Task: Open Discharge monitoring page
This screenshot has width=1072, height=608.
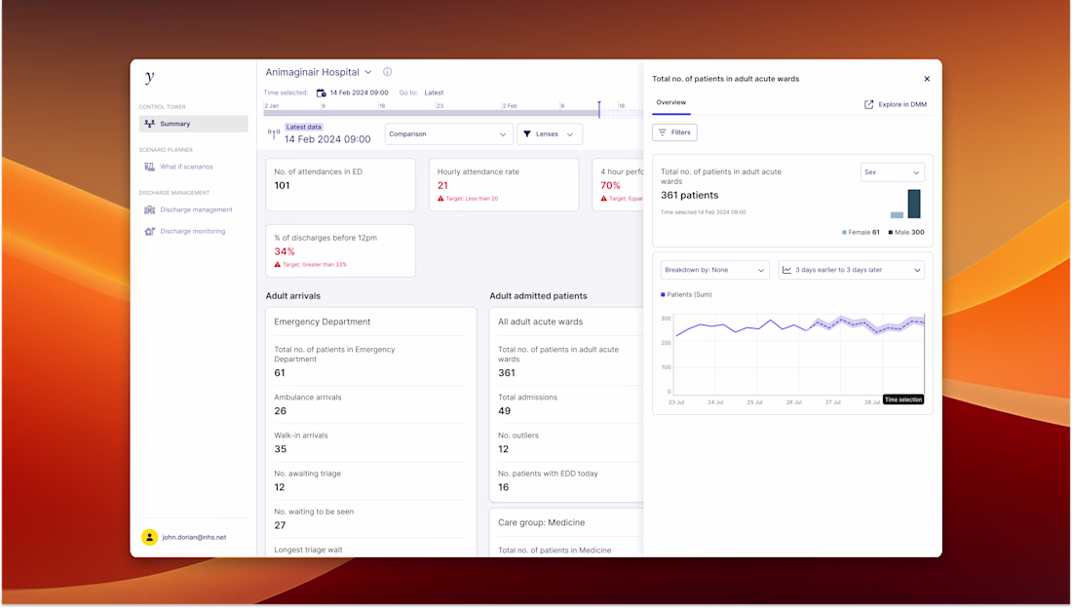Action: [192, 231]
